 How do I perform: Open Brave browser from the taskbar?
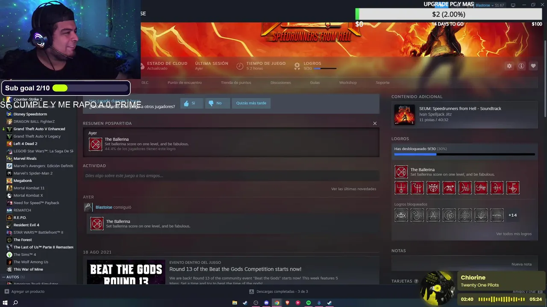[287, 303]
